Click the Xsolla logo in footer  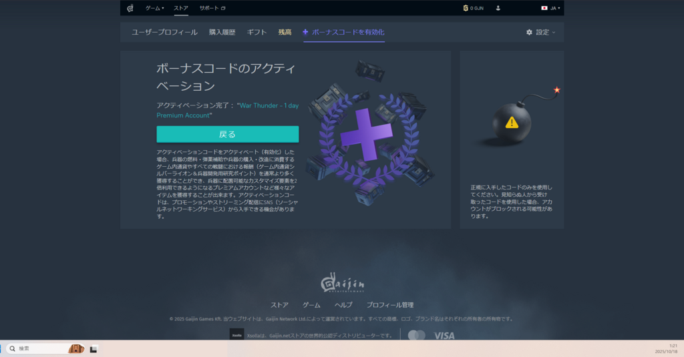tap(236, 335)
